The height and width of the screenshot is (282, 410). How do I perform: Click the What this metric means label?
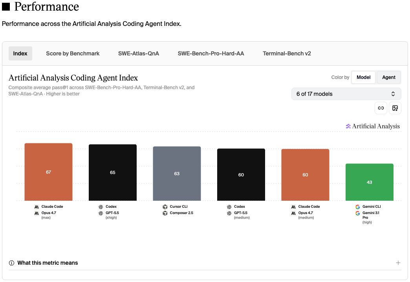tap(48, 263)
